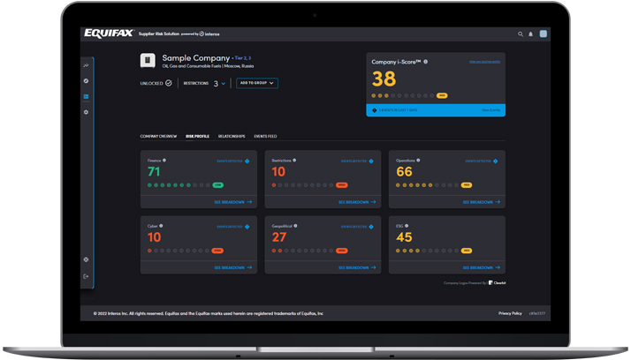The image size is (631, 360).
Task: Click the Sample Company logo thumbnail
Action: (x=148, y=61)
